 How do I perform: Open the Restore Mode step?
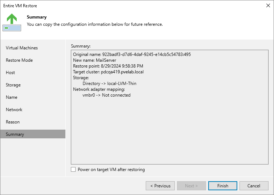tap(19, 60)
